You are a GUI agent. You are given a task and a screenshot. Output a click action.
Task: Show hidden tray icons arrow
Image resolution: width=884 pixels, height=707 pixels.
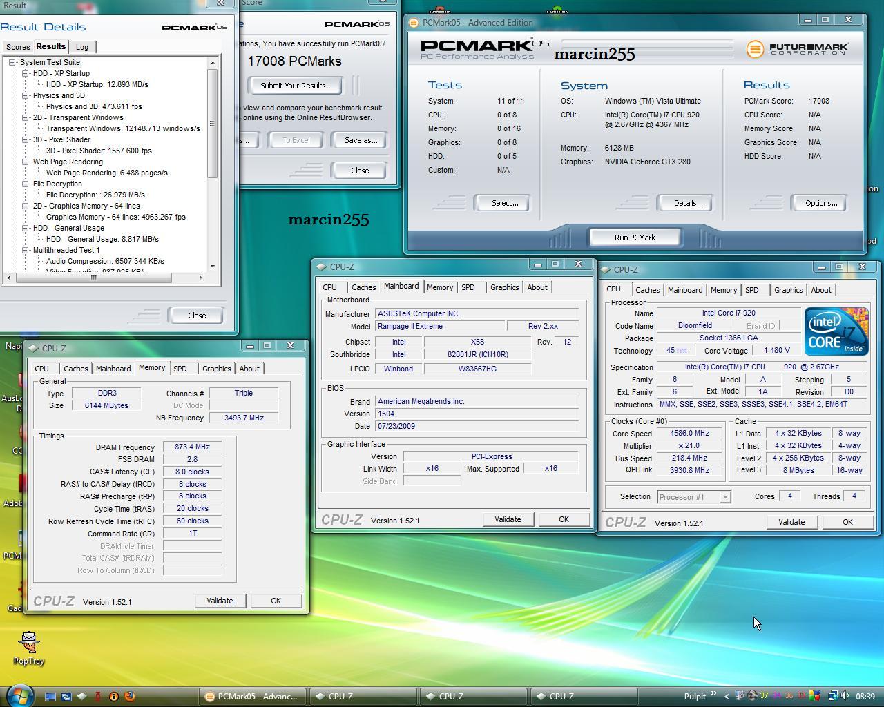[727, 697]
